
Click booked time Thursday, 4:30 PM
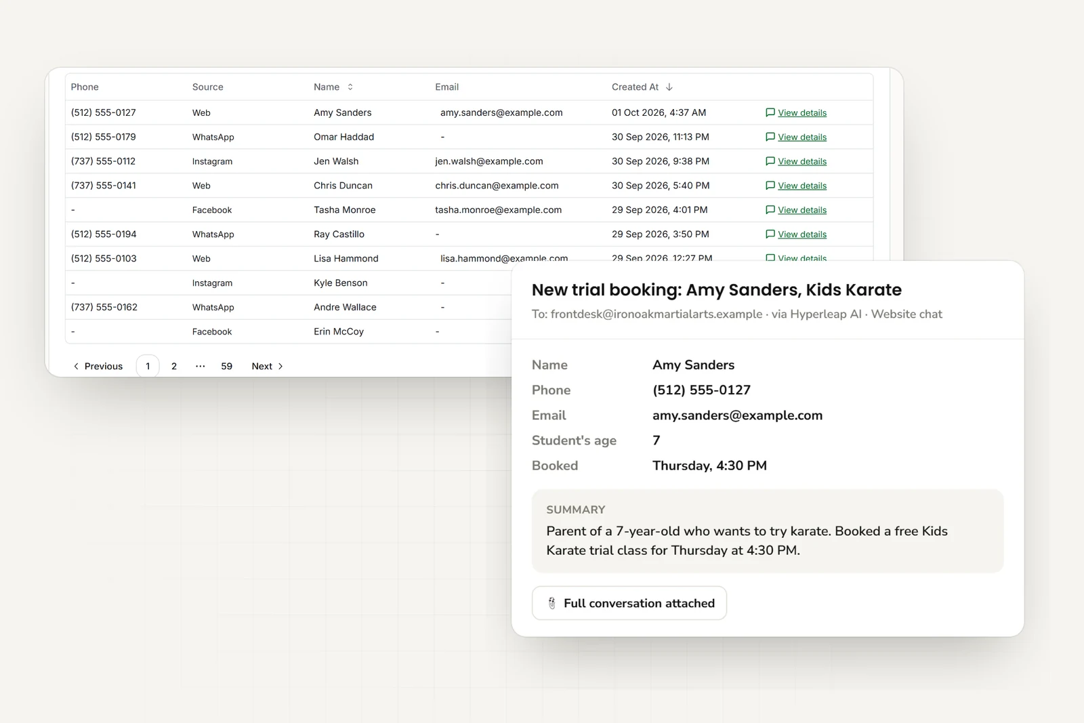pos(710,466)
